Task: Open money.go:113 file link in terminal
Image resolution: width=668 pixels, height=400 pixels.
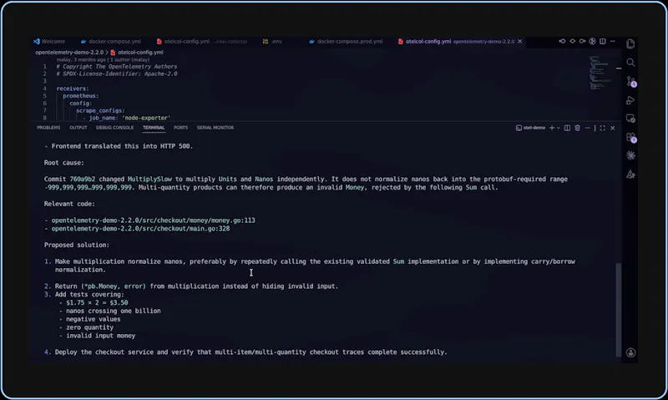Action: 154,220
